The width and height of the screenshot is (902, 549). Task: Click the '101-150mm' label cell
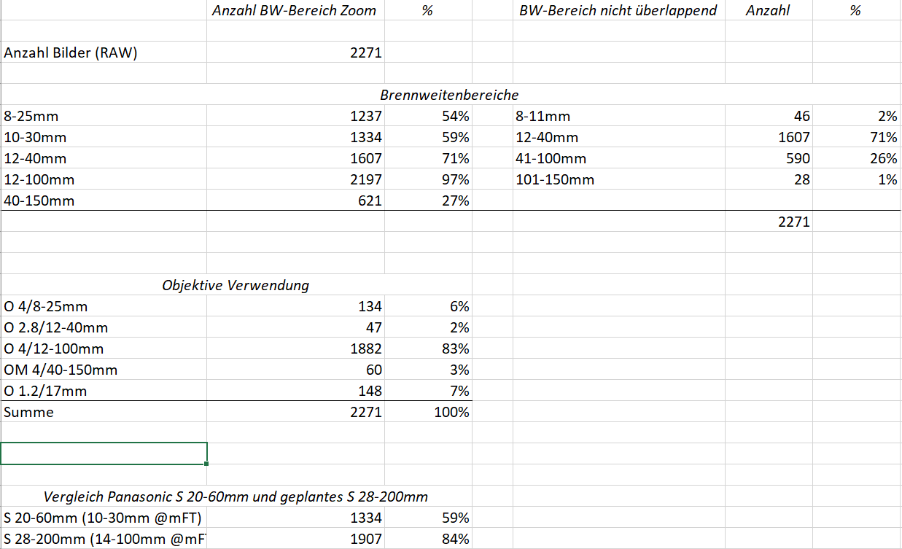554,179
